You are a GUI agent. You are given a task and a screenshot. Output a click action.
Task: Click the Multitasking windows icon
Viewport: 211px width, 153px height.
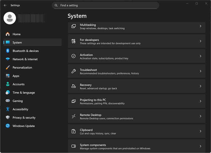[74, 26]
